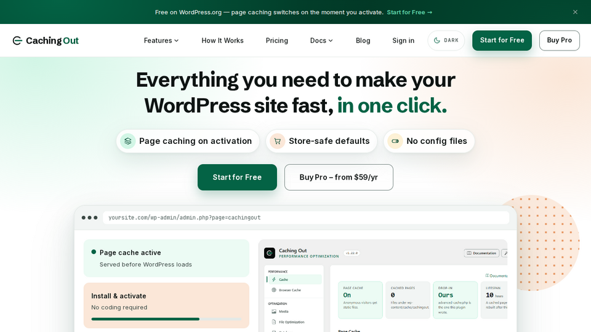Click the Install & activate progress bar
The image size is (591, 332).
pyautogui.click(x=166, y=319)
